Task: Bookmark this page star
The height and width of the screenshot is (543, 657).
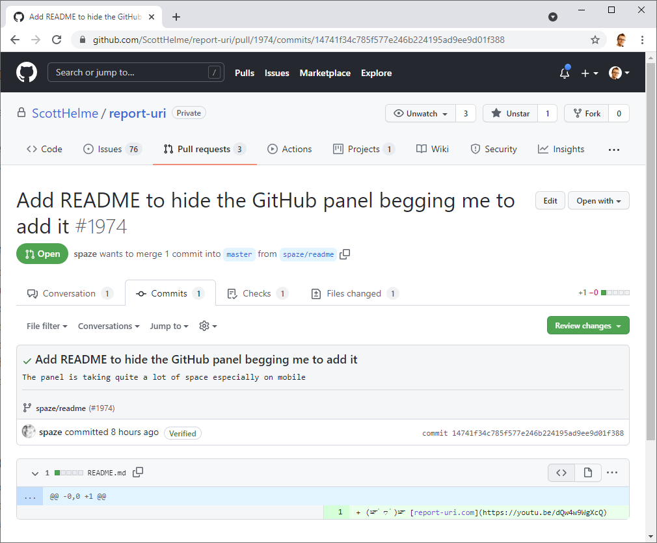Action: [595, 40]
